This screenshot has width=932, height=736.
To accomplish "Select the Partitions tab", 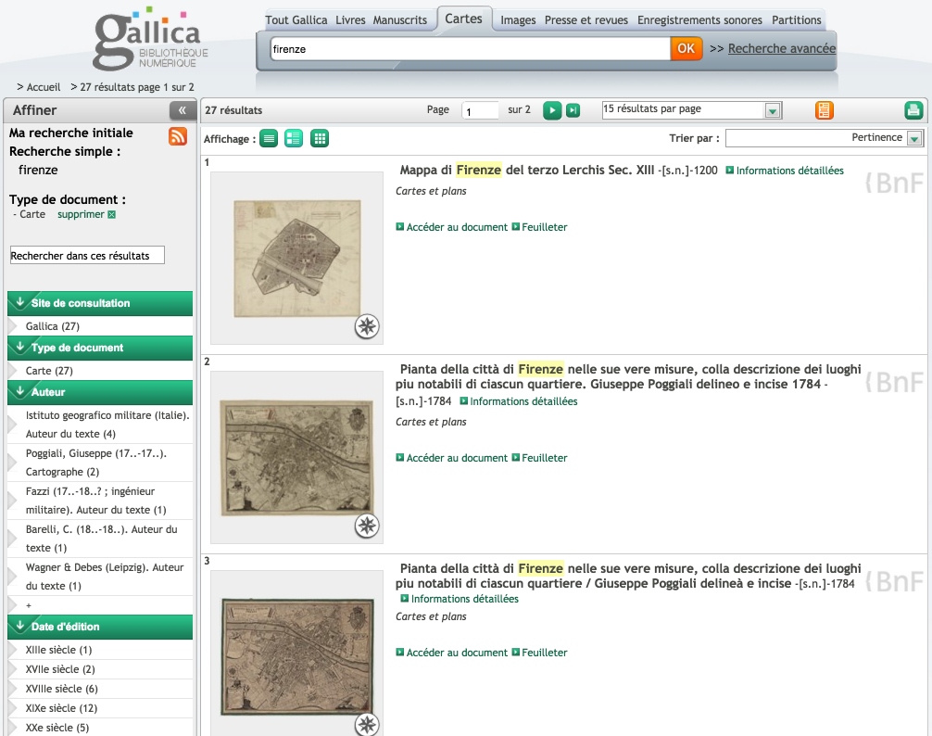I will [797, 20].
